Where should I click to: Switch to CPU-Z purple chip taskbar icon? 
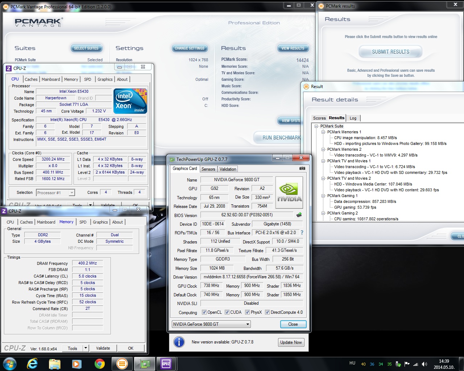click(x=166, y=364)
